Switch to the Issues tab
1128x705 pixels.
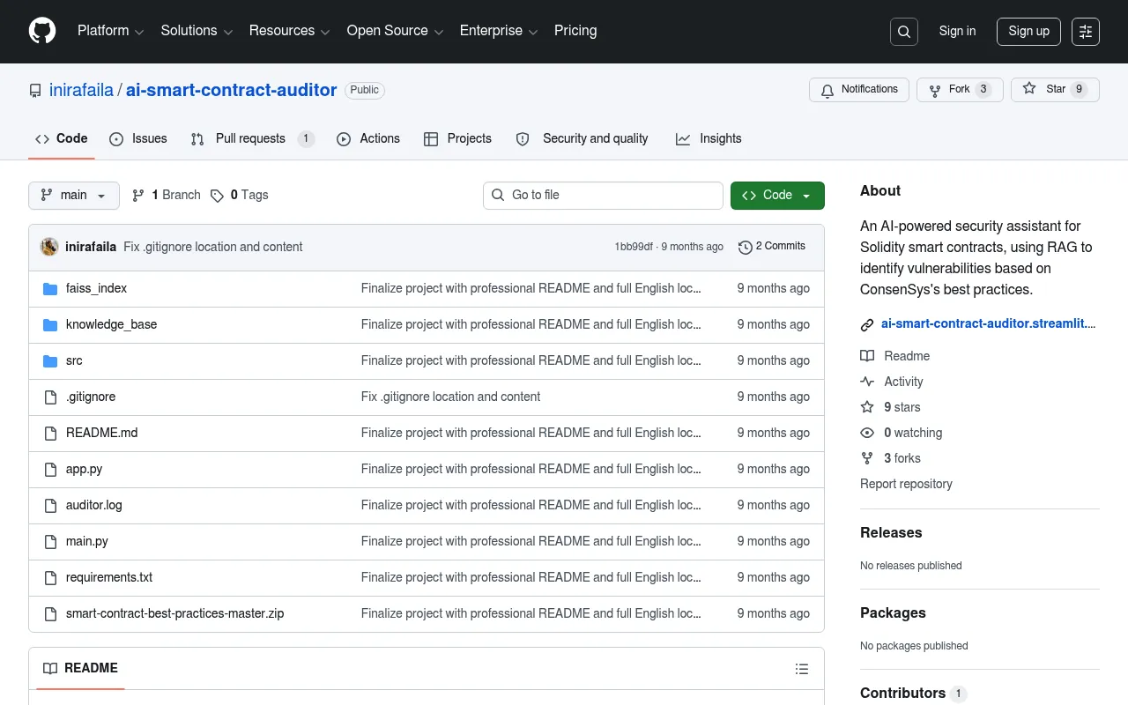pos(138,139)
